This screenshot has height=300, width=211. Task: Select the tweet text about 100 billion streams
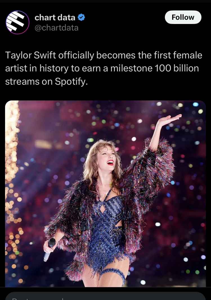pos(104,68)
